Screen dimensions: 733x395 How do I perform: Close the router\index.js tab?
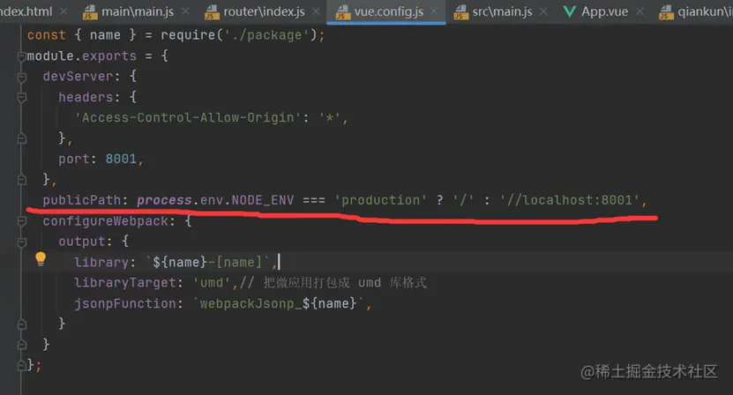click(316, 11)
